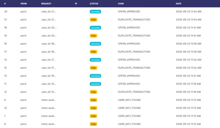Click the Fails badge in row 21
Image resolution: width=220 pixels, height=128 pixels.
point(93,20)
